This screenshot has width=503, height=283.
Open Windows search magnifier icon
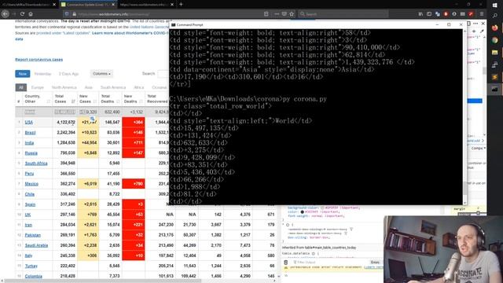tap(494, 16)
